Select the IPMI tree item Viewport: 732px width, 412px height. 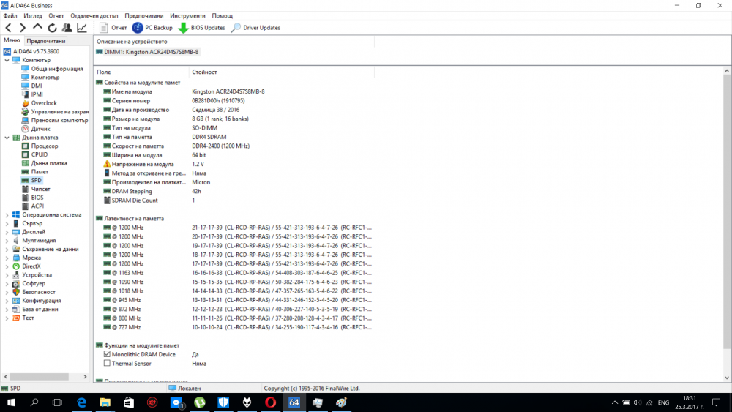pyautogui.click(x=37, y=94)
